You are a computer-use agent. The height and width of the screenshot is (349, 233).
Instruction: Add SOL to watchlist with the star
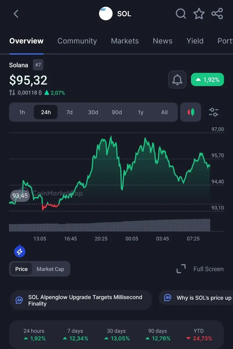coord(199,14)
